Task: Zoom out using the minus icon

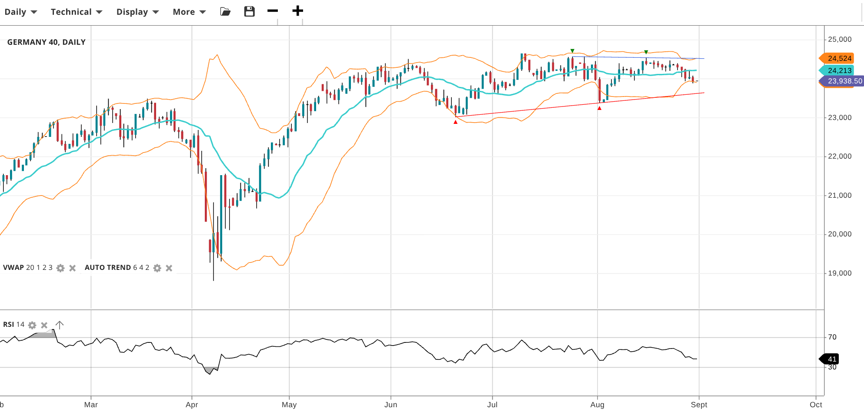Action: tap(273, 11)
